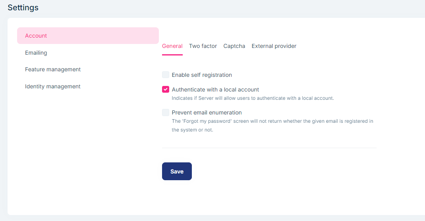The width and height of the screenshot is (425, 221).
Task: Click the pink checkmark icon
Action: tap(166, 90)
